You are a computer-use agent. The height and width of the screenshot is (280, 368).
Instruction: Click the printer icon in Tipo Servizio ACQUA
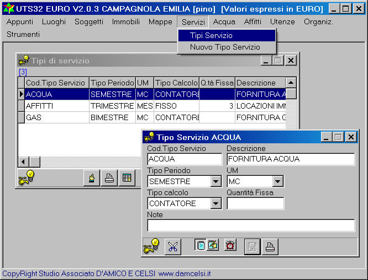(269, 246)
